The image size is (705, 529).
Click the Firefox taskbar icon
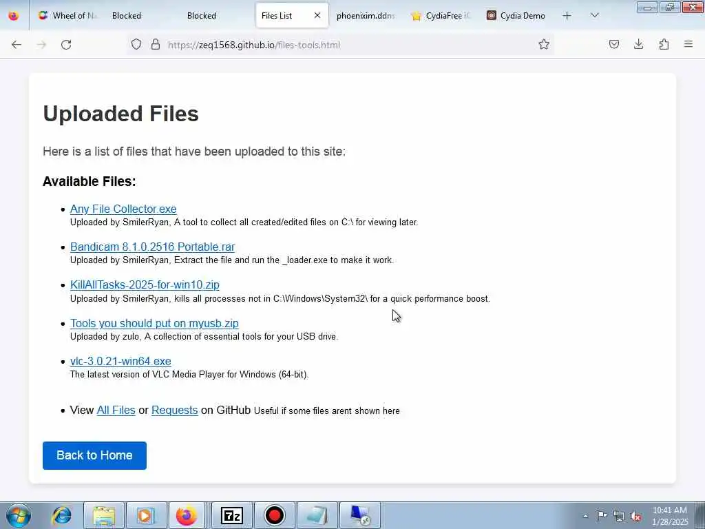point(187,515)
